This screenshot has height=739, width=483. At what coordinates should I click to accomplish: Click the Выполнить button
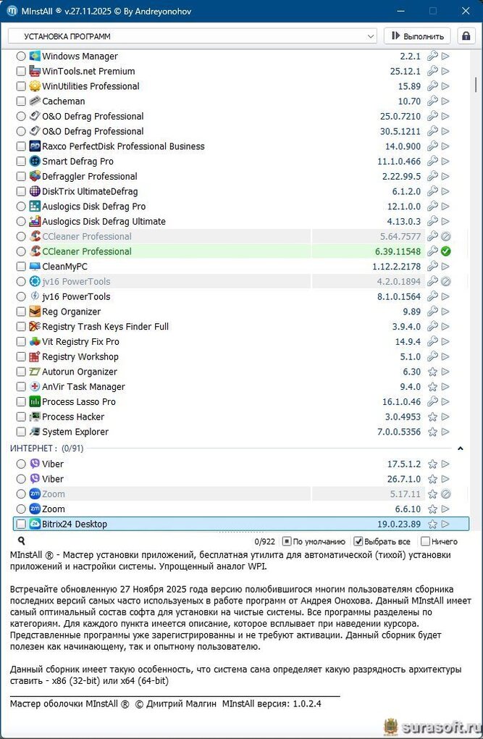(x=417, y=36)
